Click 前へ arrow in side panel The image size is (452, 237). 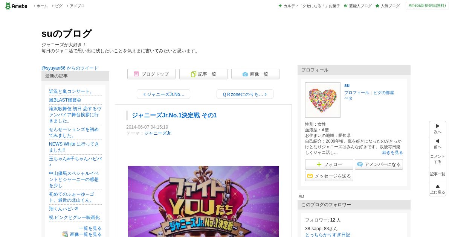pos(438,144)
